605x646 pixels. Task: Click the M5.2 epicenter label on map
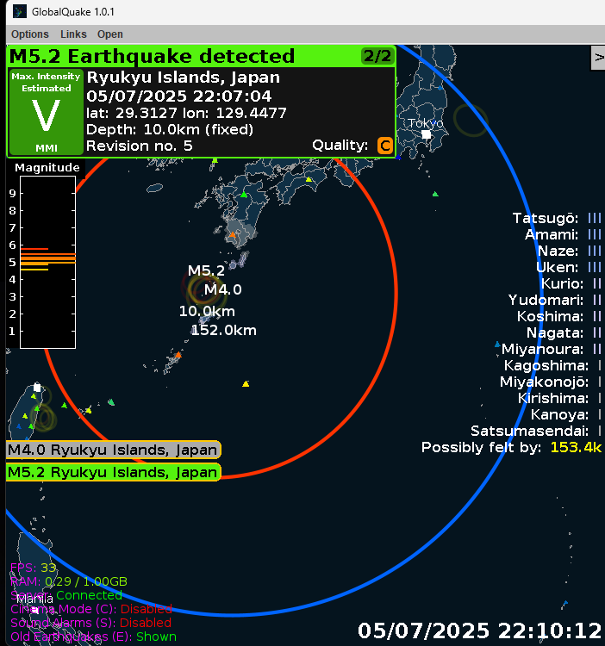(206, 270)
